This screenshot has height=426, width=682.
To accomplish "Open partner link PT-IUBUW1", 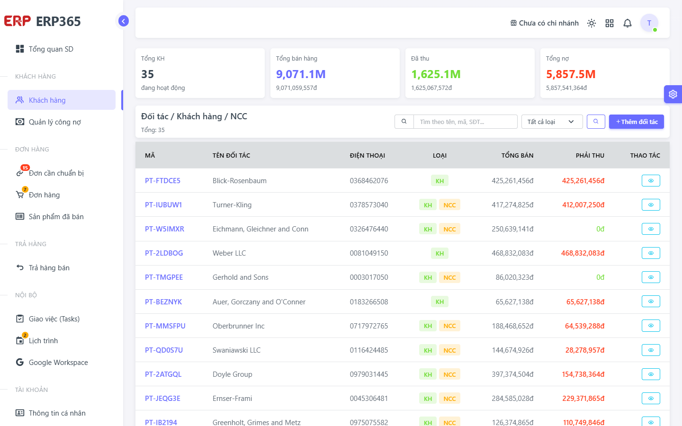I will point(163,205).
